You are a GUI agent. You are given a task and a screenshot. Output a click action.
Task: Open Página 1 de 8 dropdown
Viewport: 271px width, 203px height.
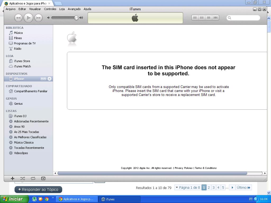point(188,187)
